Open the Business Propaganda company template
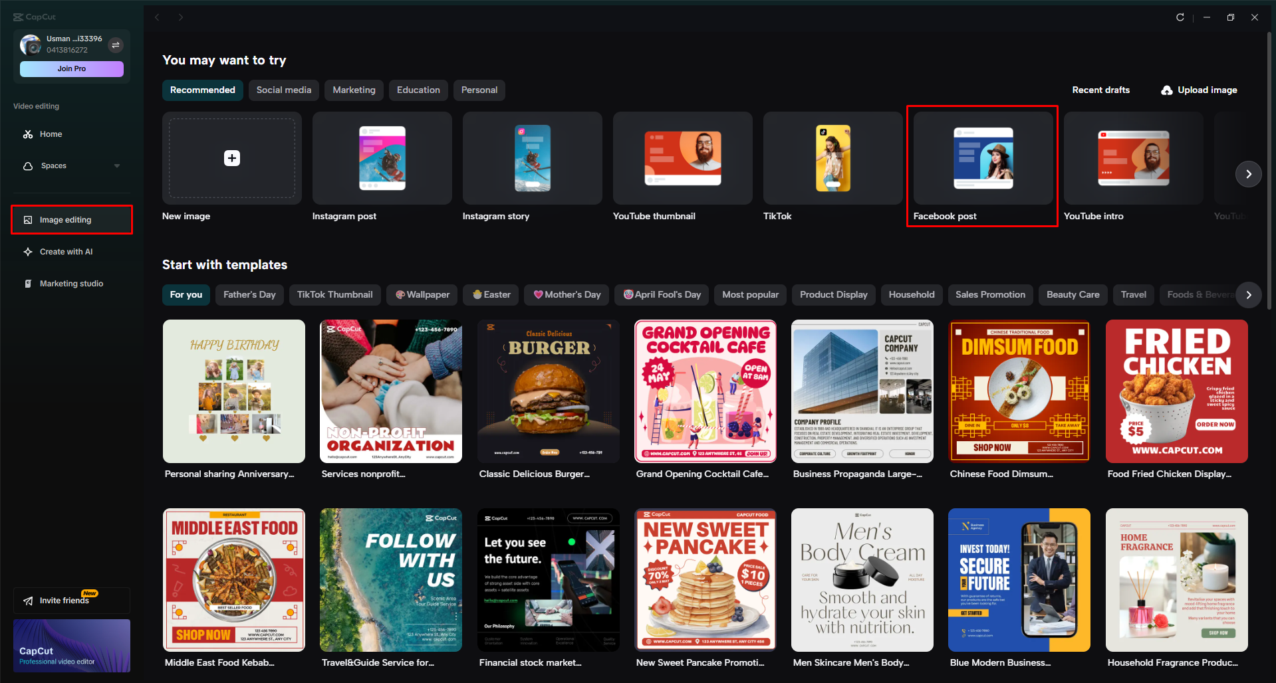The height and width of the screenshot is (683, 1276). (862, 391)
